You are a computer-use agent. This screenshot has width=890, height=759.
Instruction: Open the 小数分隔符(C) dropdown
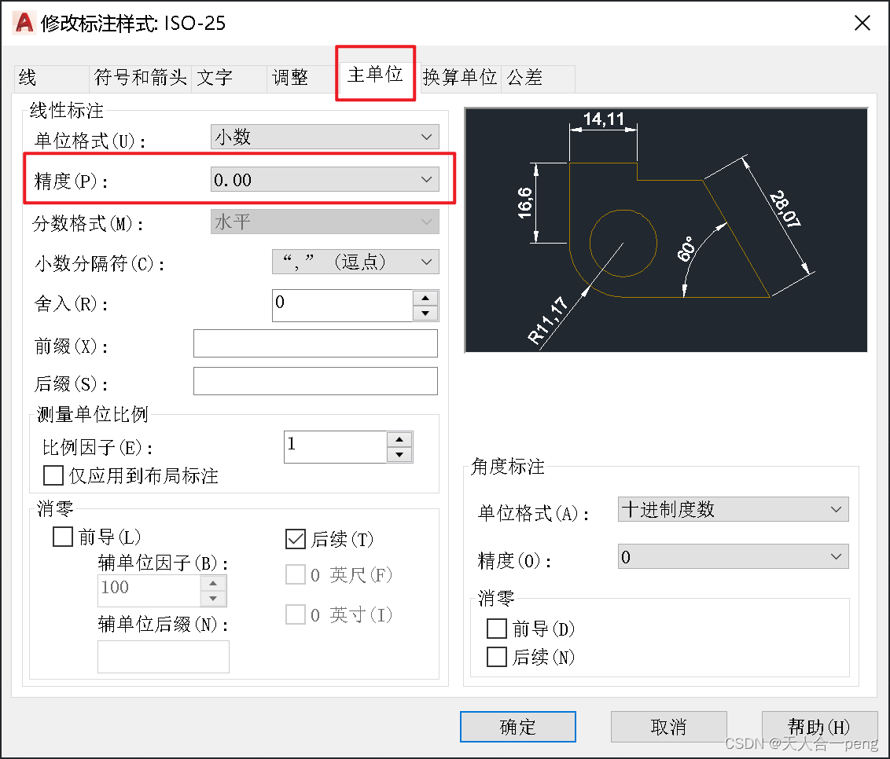(x=355, y=262)
